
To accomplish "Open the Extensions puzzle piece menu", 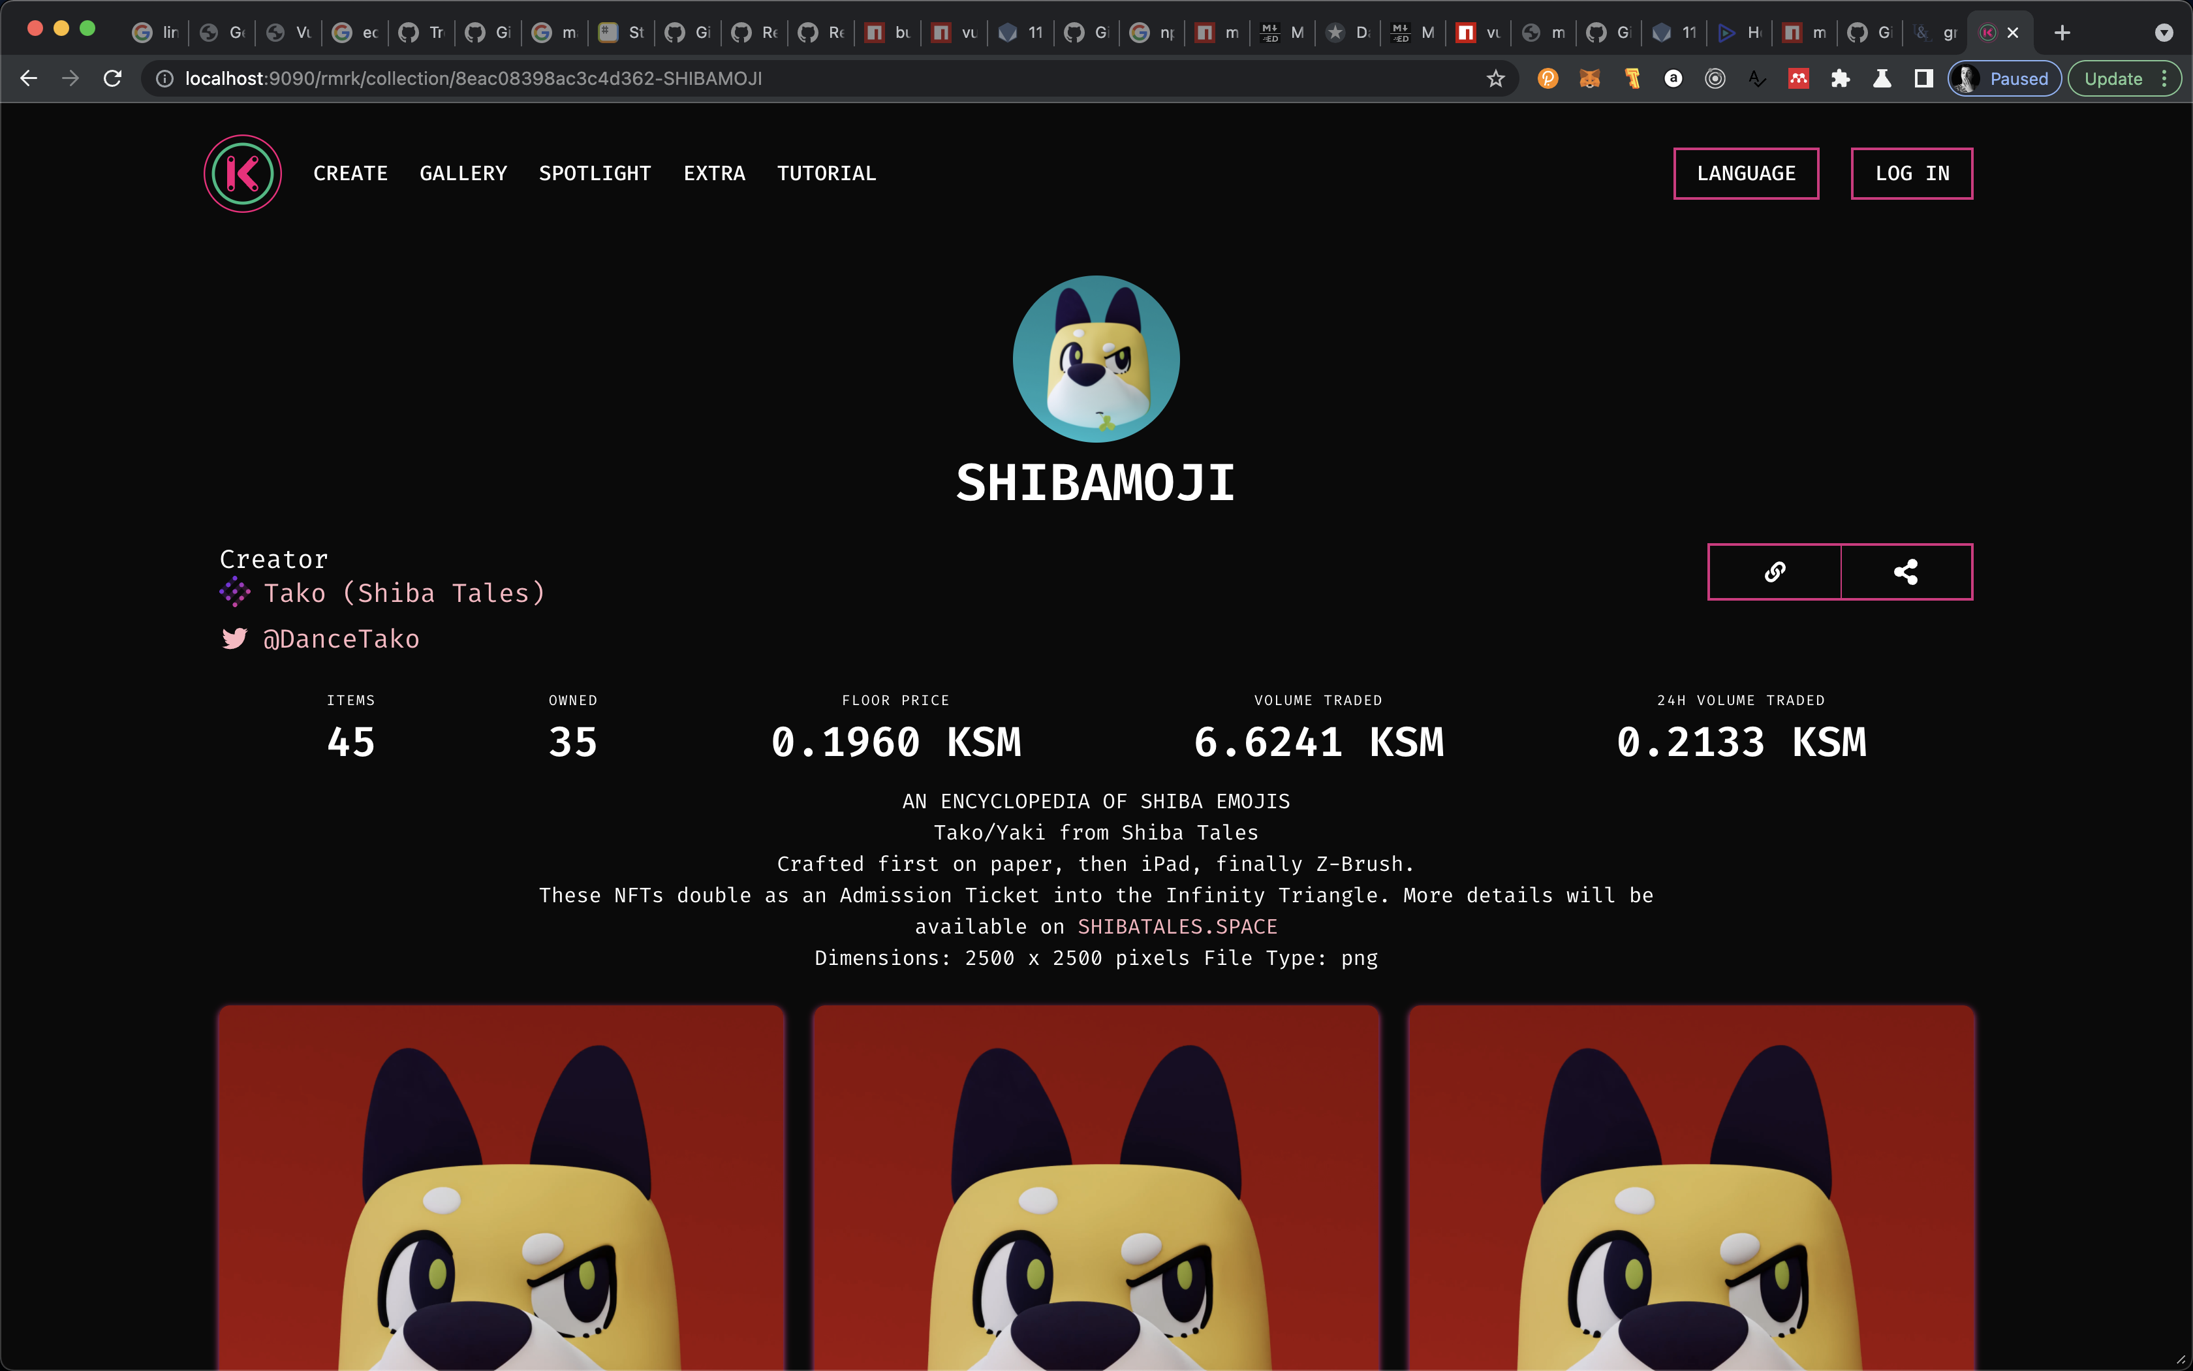I will (1840, 79).
